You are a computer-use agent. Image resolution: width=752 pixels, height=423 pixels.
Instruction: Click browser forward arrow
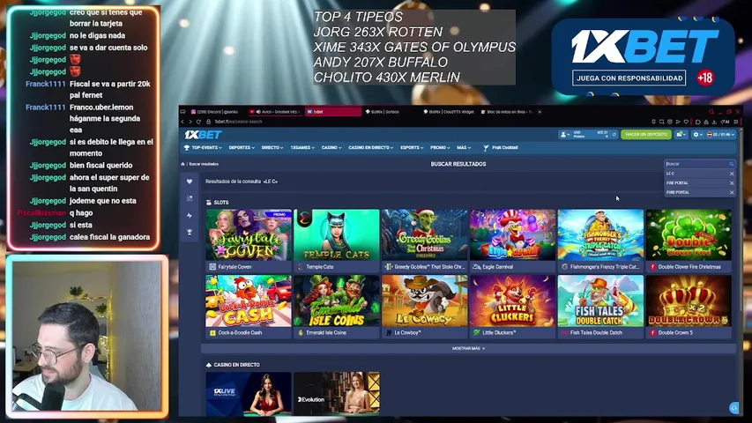(190, 122)
